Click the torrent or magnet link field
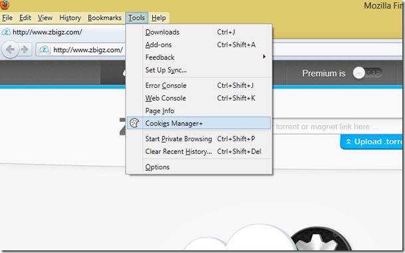Image resolution: width=405 pixels, height=253 pixels. [x=337, y=126]
